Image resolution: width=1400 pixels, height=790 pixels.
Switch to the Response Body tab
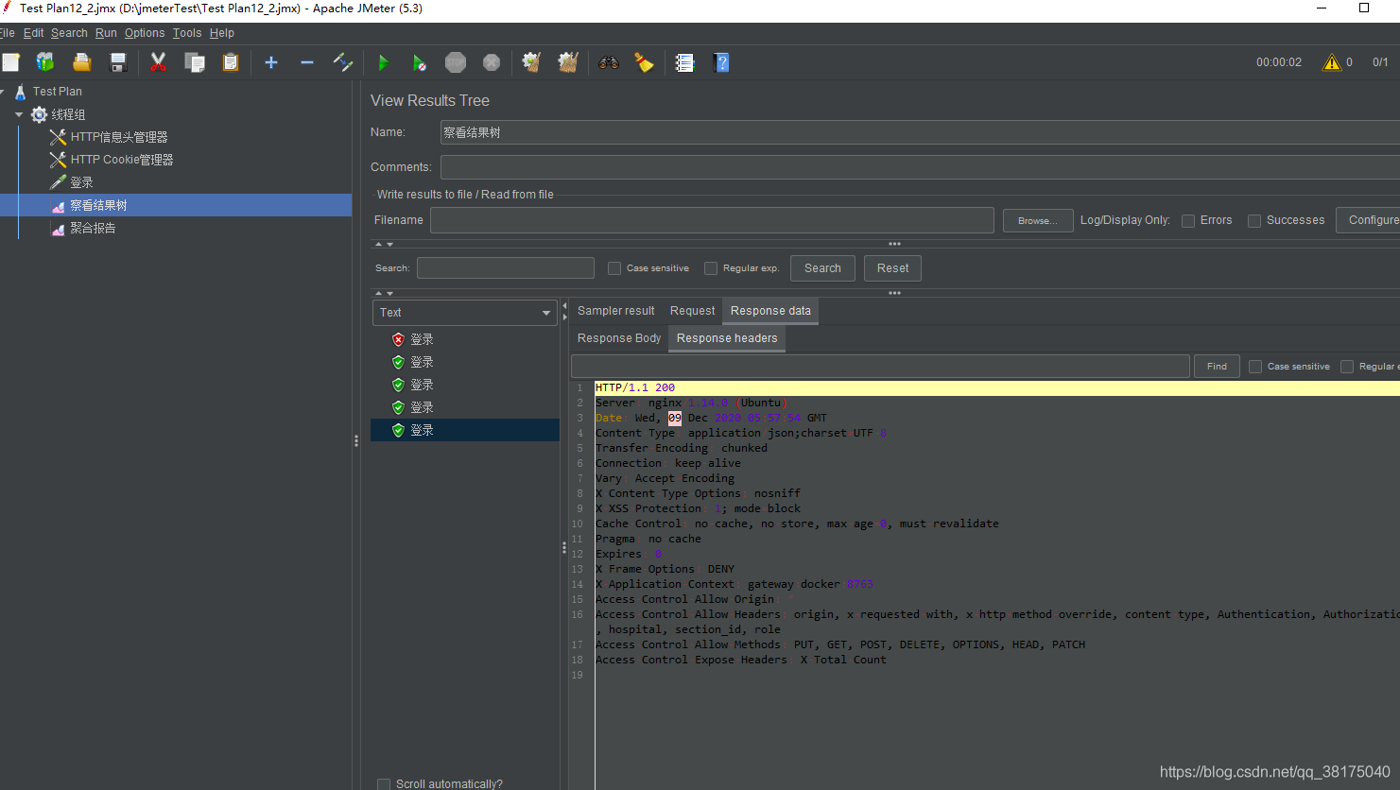coord(619,338)
